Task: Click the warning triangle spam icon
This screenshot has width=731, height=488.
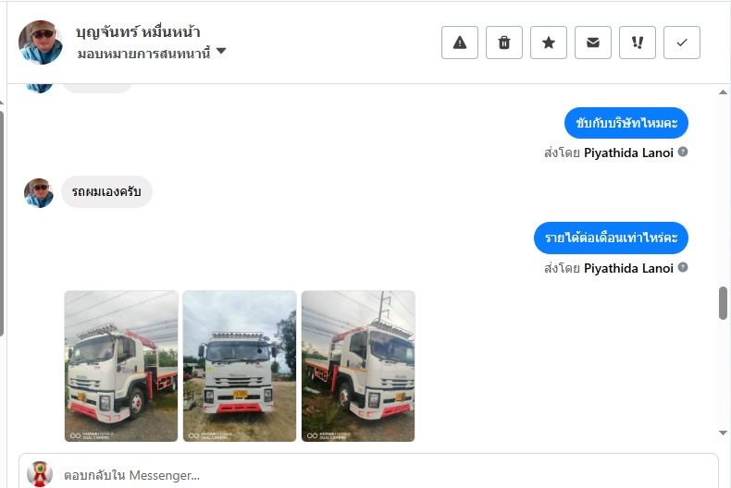Action: [x=460, y=43]
